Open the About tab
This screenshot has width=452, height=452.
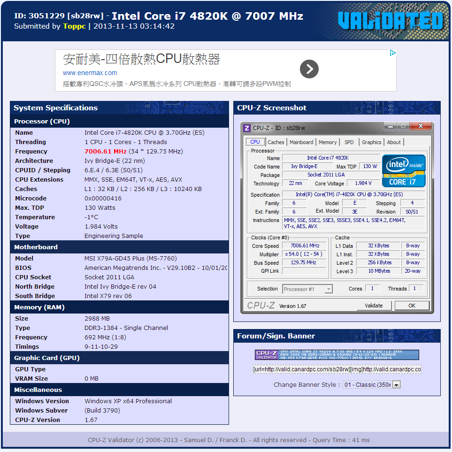394,142
